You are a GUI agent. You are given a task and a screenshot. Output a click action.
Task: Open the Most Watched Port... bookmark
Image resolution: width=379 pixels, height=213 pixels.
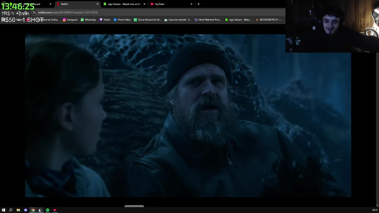pos(208,20)
